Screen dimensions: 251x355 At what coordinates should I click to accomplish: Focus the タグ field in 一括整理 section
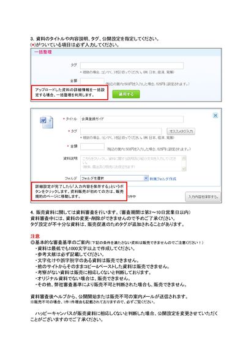132,65
